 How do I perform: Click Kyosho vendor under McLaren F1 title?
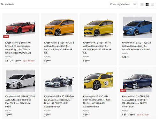pyautogui.click(x=86, y=110)
